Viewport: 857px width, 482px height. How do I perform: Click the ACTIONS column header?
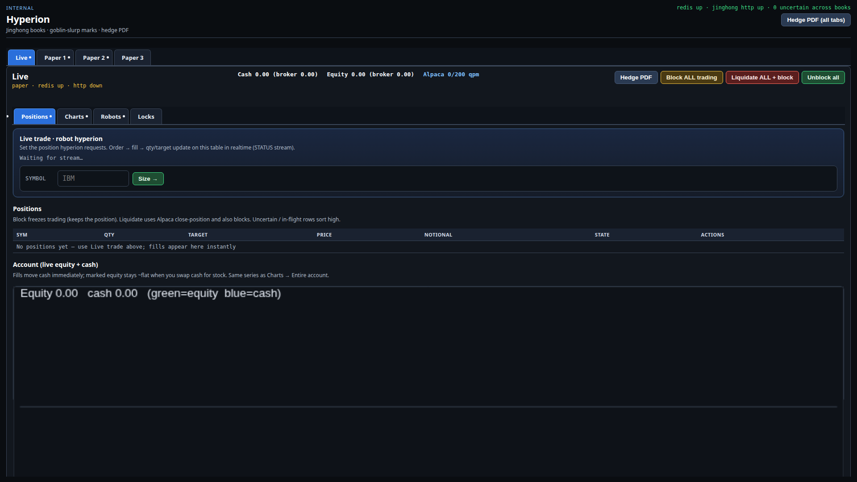pyautogui.click(x=712, y=235)
